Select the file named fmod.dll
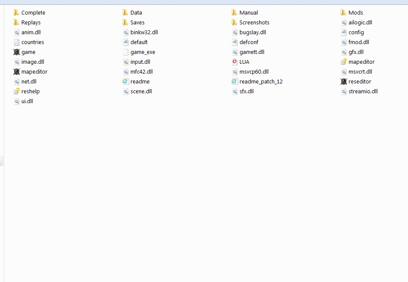The width and height of the screenshot is (408, 282). coord(355,42)
